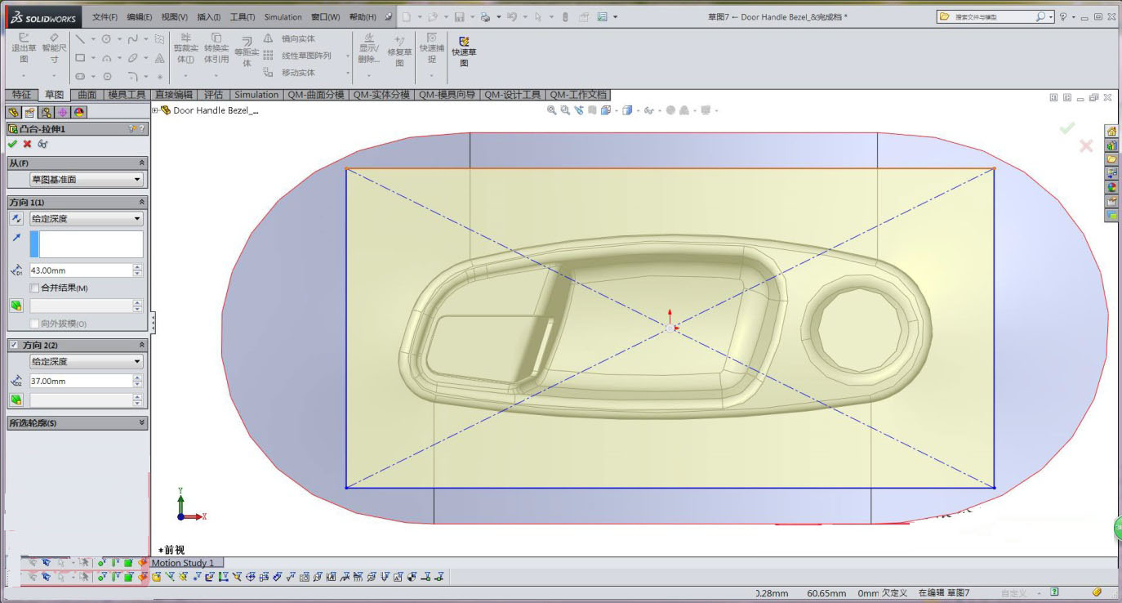
Task: Collapse the 方向 1(1) section
Action: [x=142, y=202]
